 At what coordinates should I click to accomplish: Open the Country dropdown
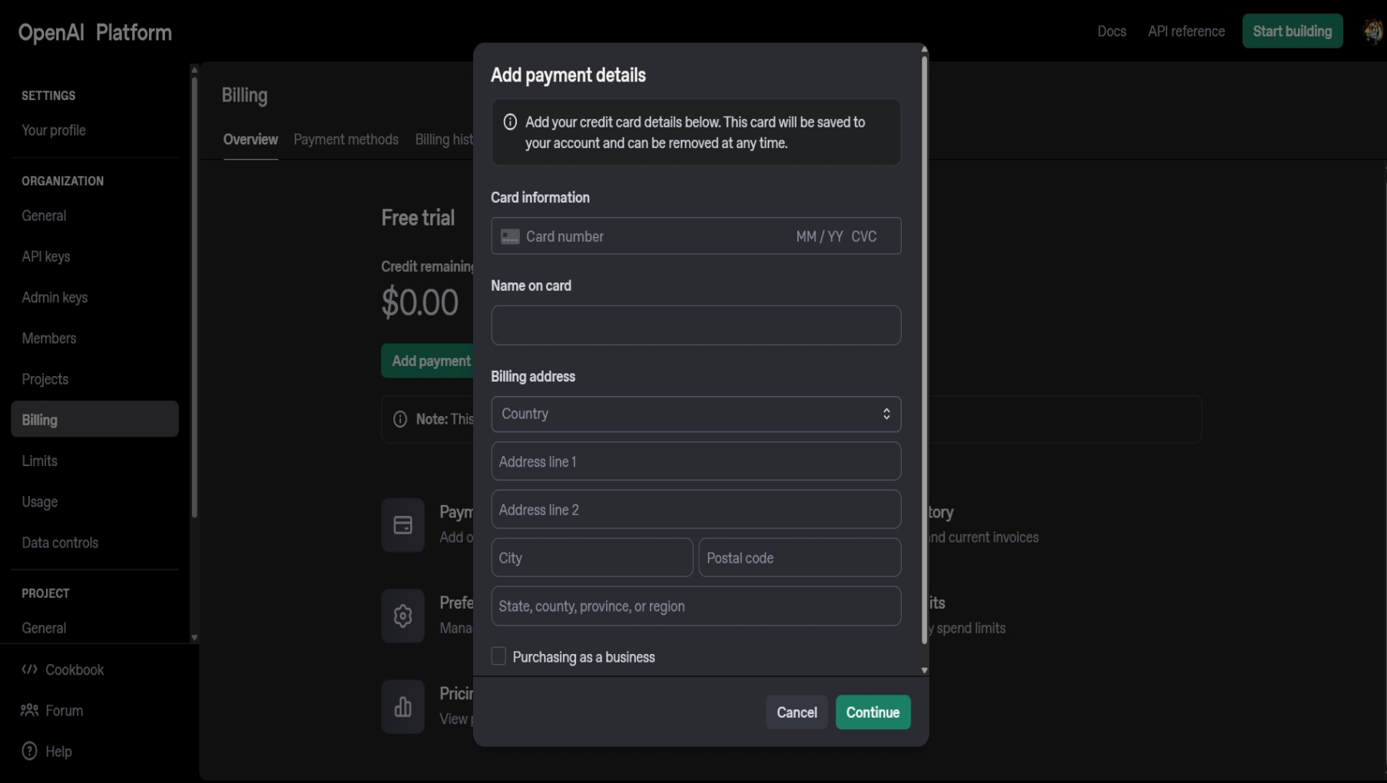point(696,414)
